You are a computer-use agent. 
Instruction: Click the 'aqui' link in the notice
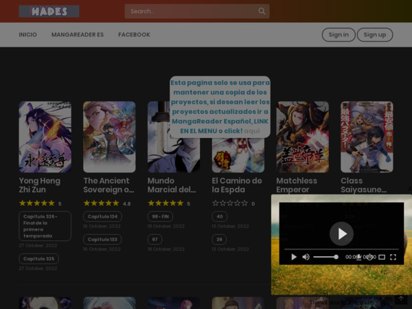pyautogui.click(x=252, y=131)
